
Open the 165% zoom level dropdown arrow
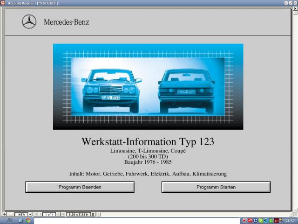[x=30, y=214]
